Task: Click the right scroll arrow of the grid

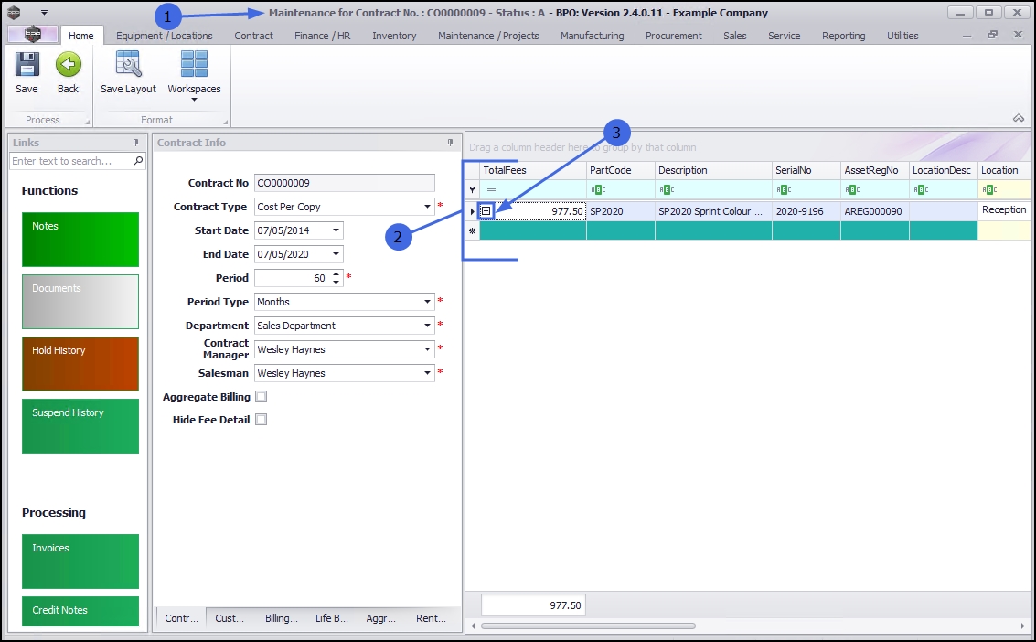Action: coord(1023,626)
